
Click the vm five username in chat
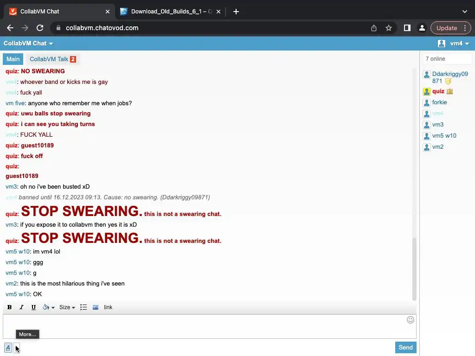click(15, 103)
